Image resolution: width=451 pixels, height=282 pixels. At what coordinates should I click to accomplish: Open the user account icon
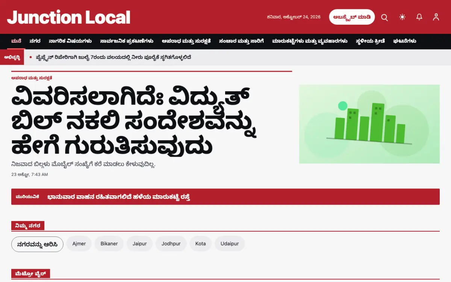point(436,17)
